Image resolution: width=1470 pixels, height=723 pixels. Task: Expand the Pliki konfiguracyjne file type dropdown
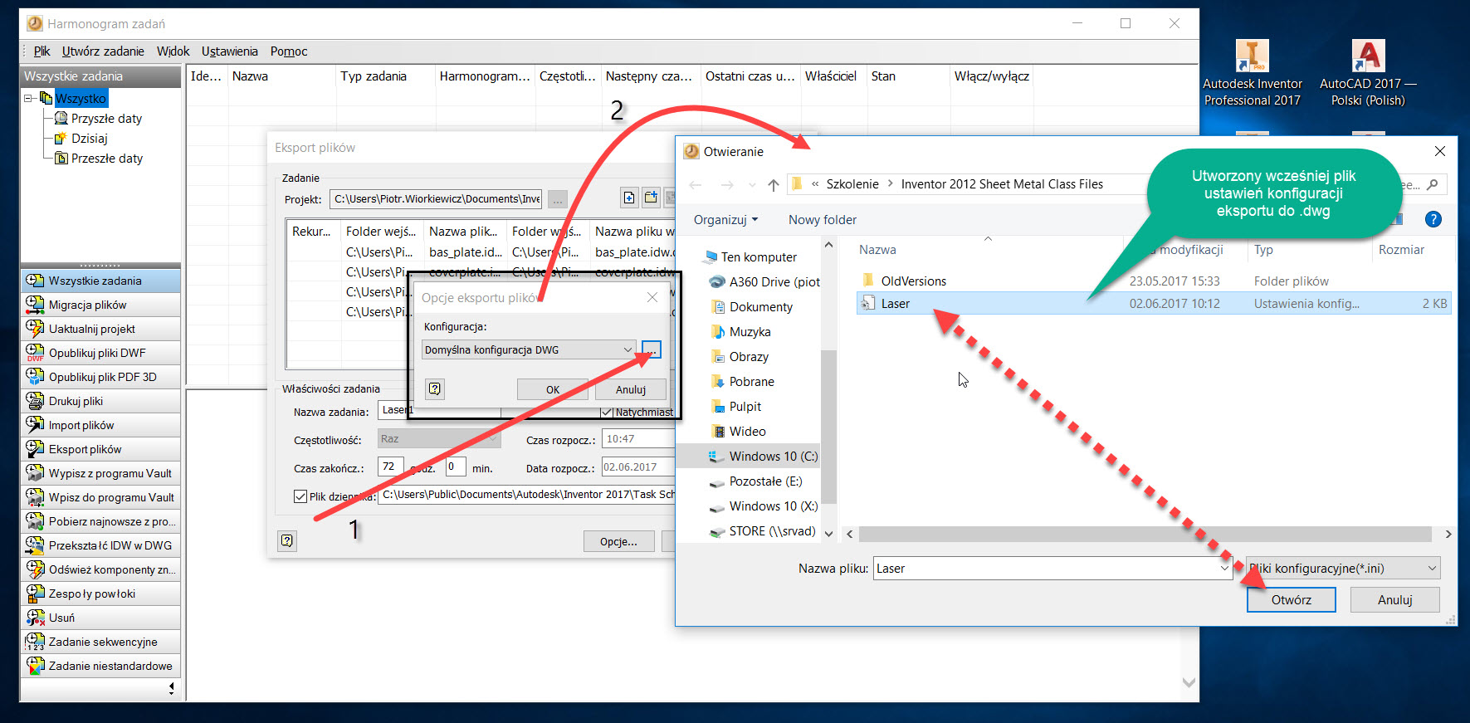1432,569
